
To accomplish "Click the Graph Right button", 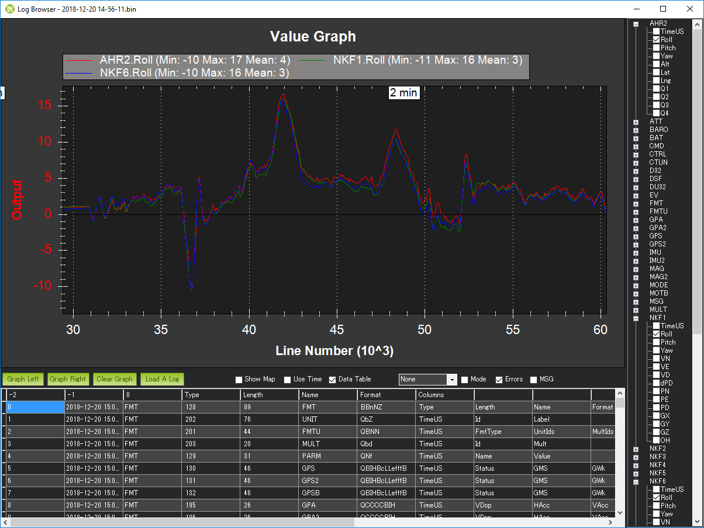I will coord(68,379).
